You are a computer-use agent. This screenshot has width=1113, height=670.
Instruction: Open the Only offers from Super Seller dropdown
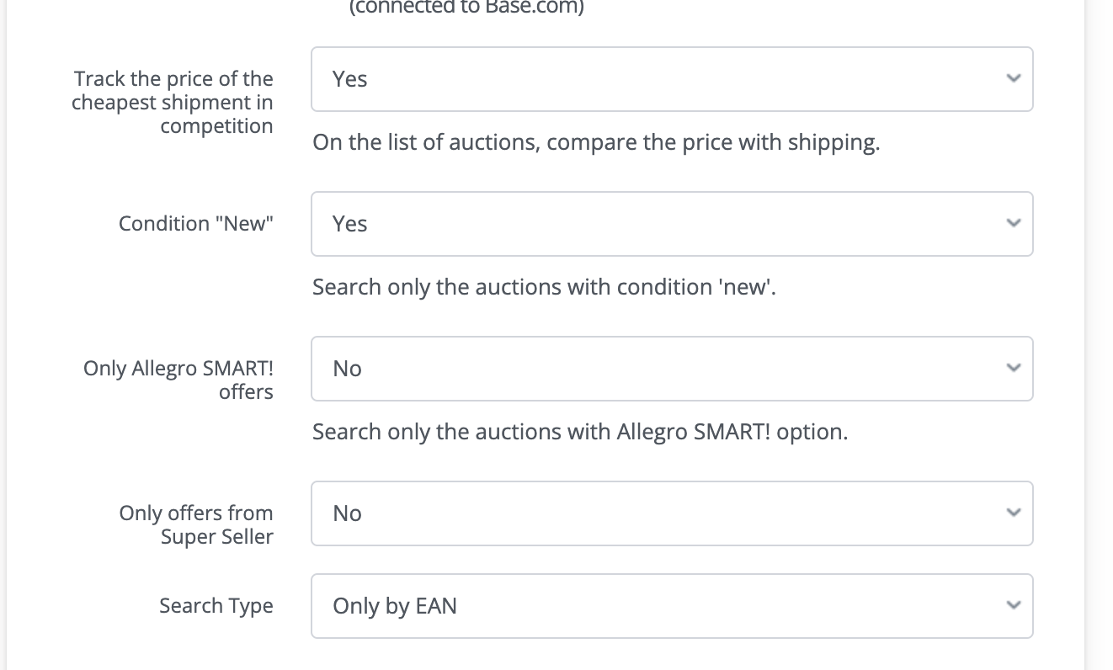[671, 513]
